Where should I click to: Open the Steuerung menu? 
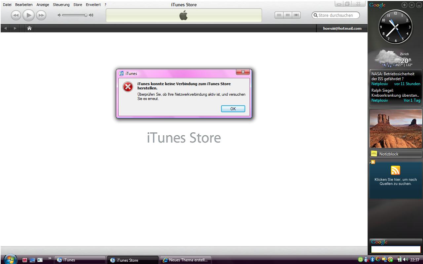tap(61, 5)
